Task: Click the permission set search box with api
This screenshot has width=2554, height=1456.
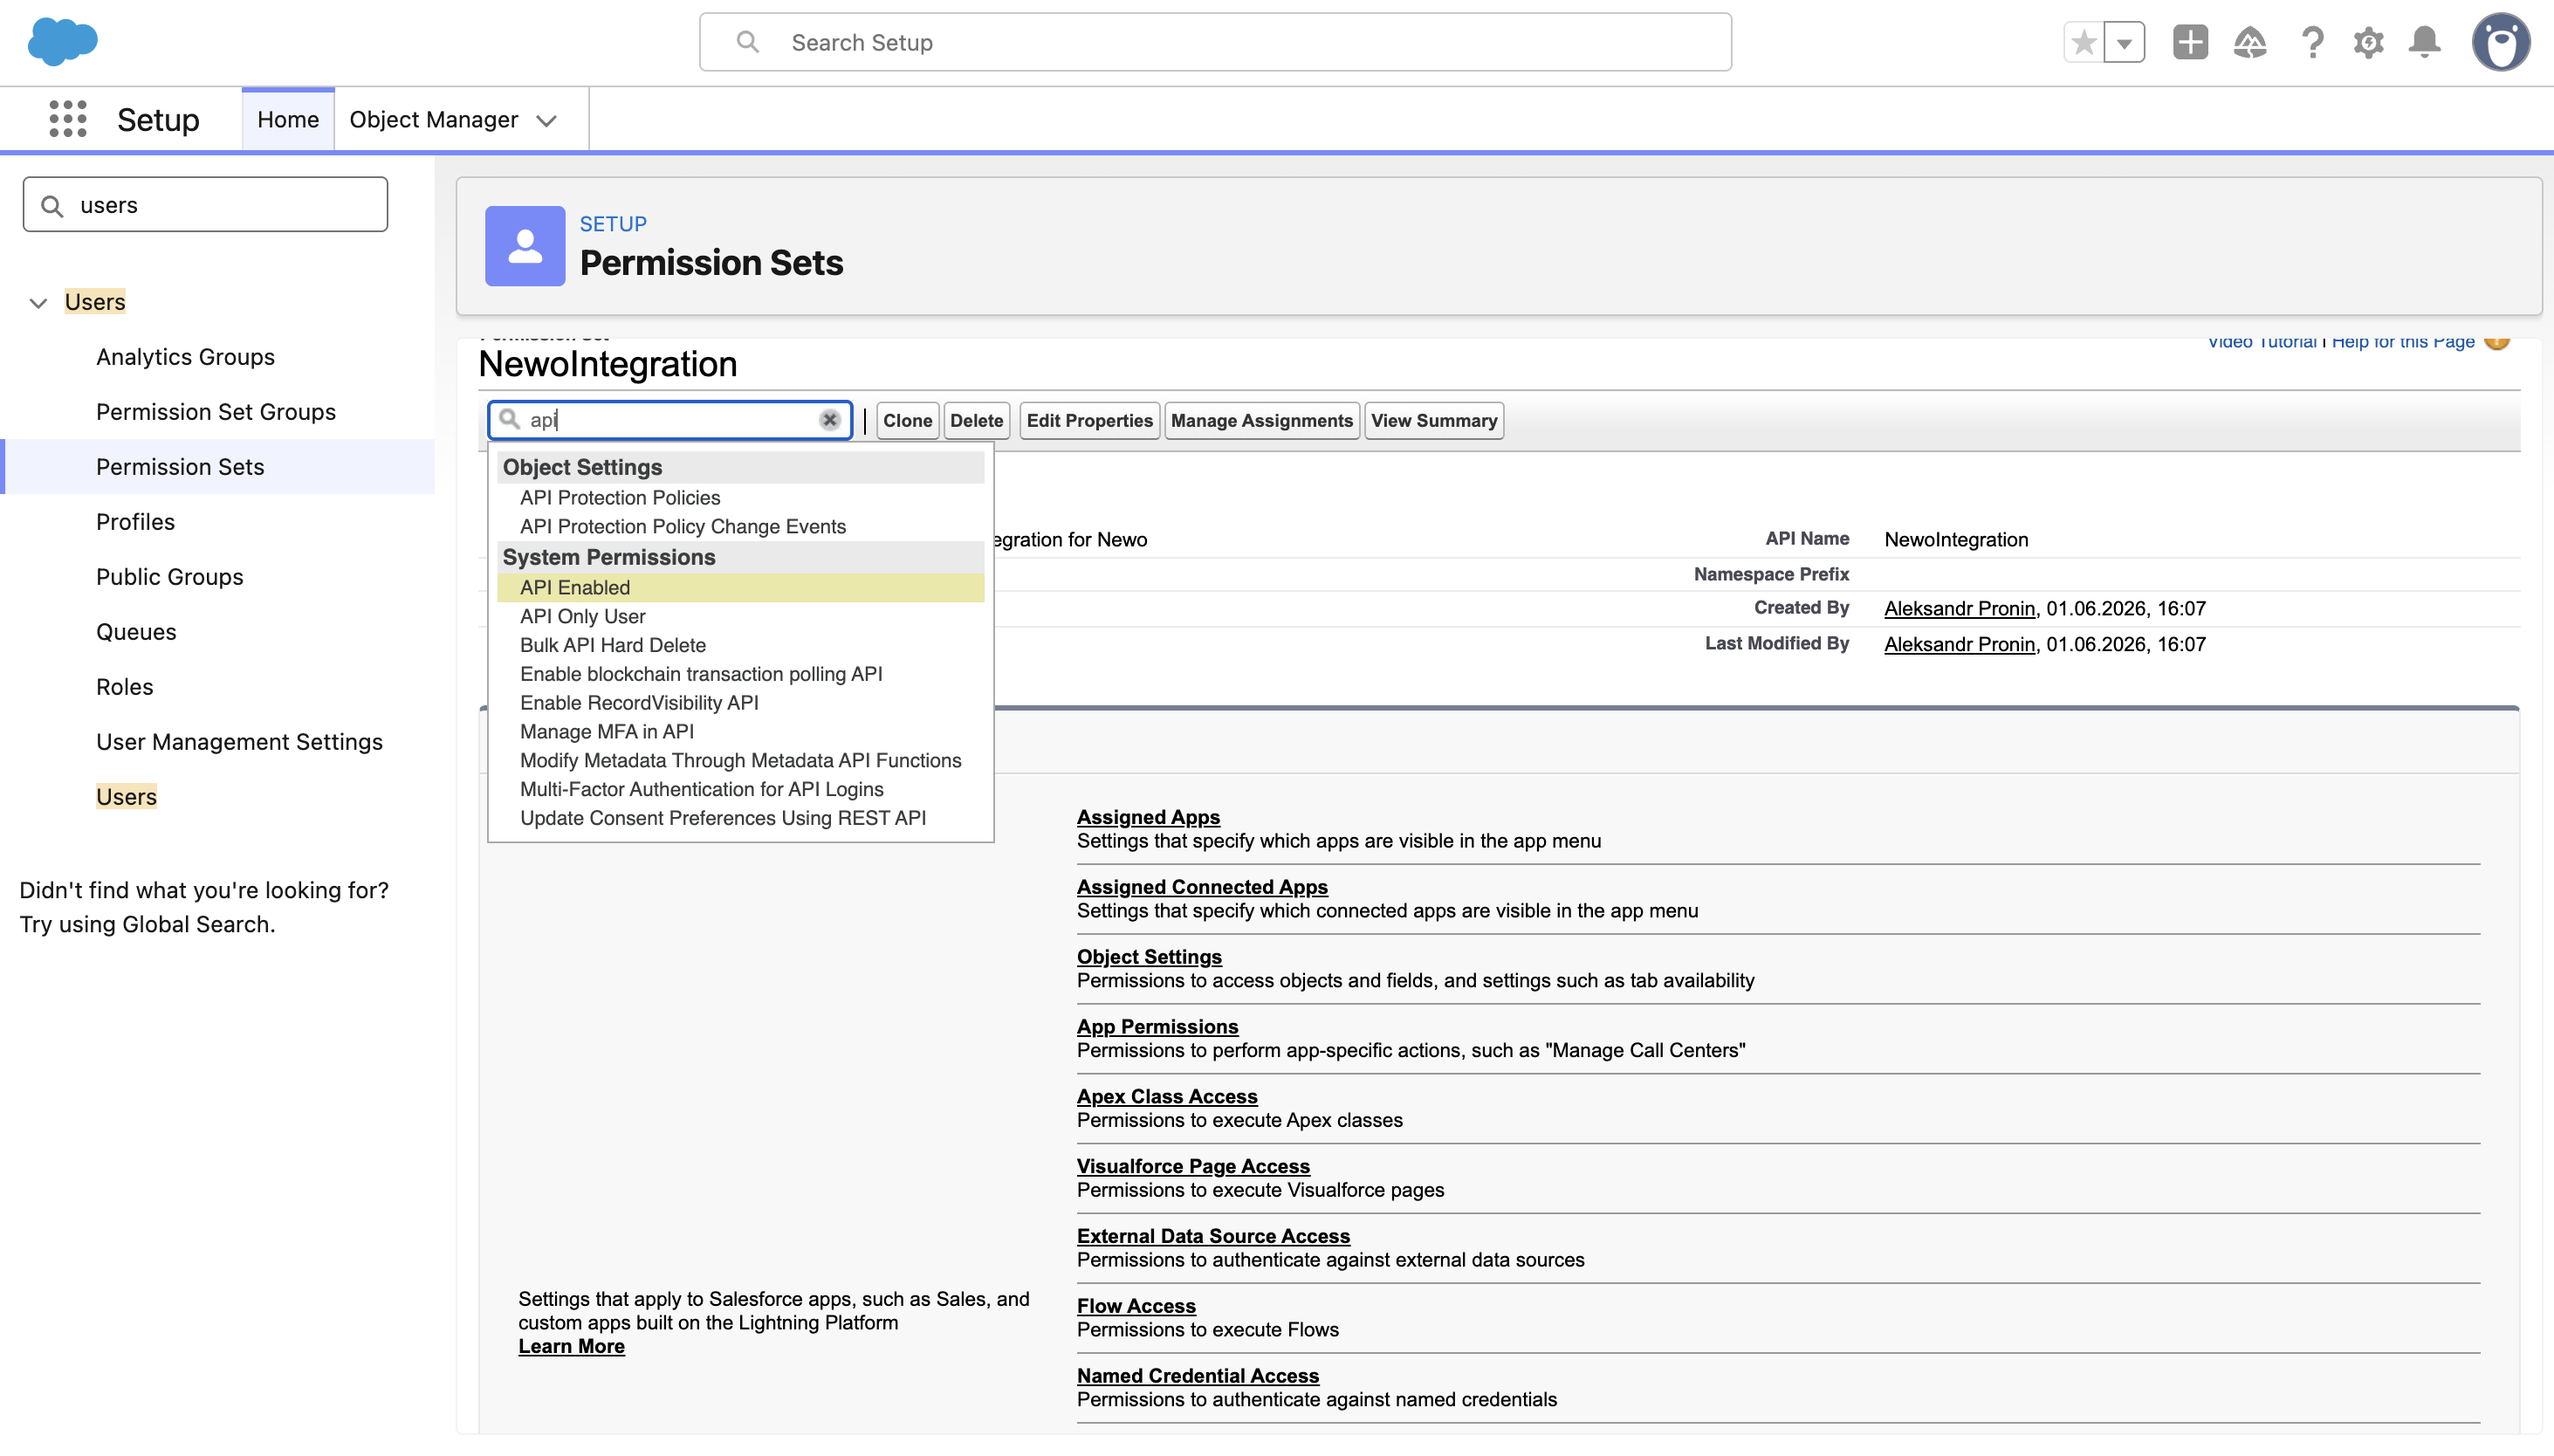Action: [670, 420]
